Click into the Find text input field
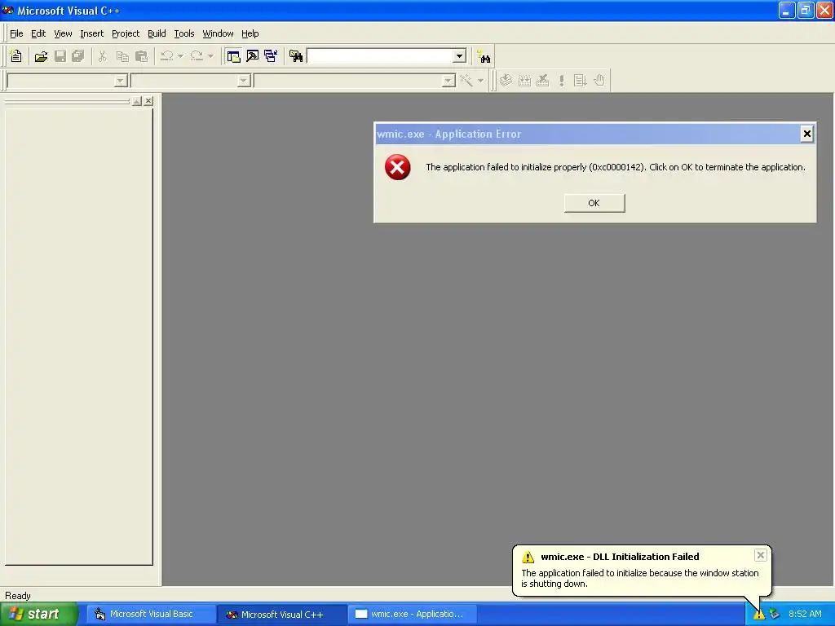The height and width of the screenshot is (626, 835). click(380, 56)
